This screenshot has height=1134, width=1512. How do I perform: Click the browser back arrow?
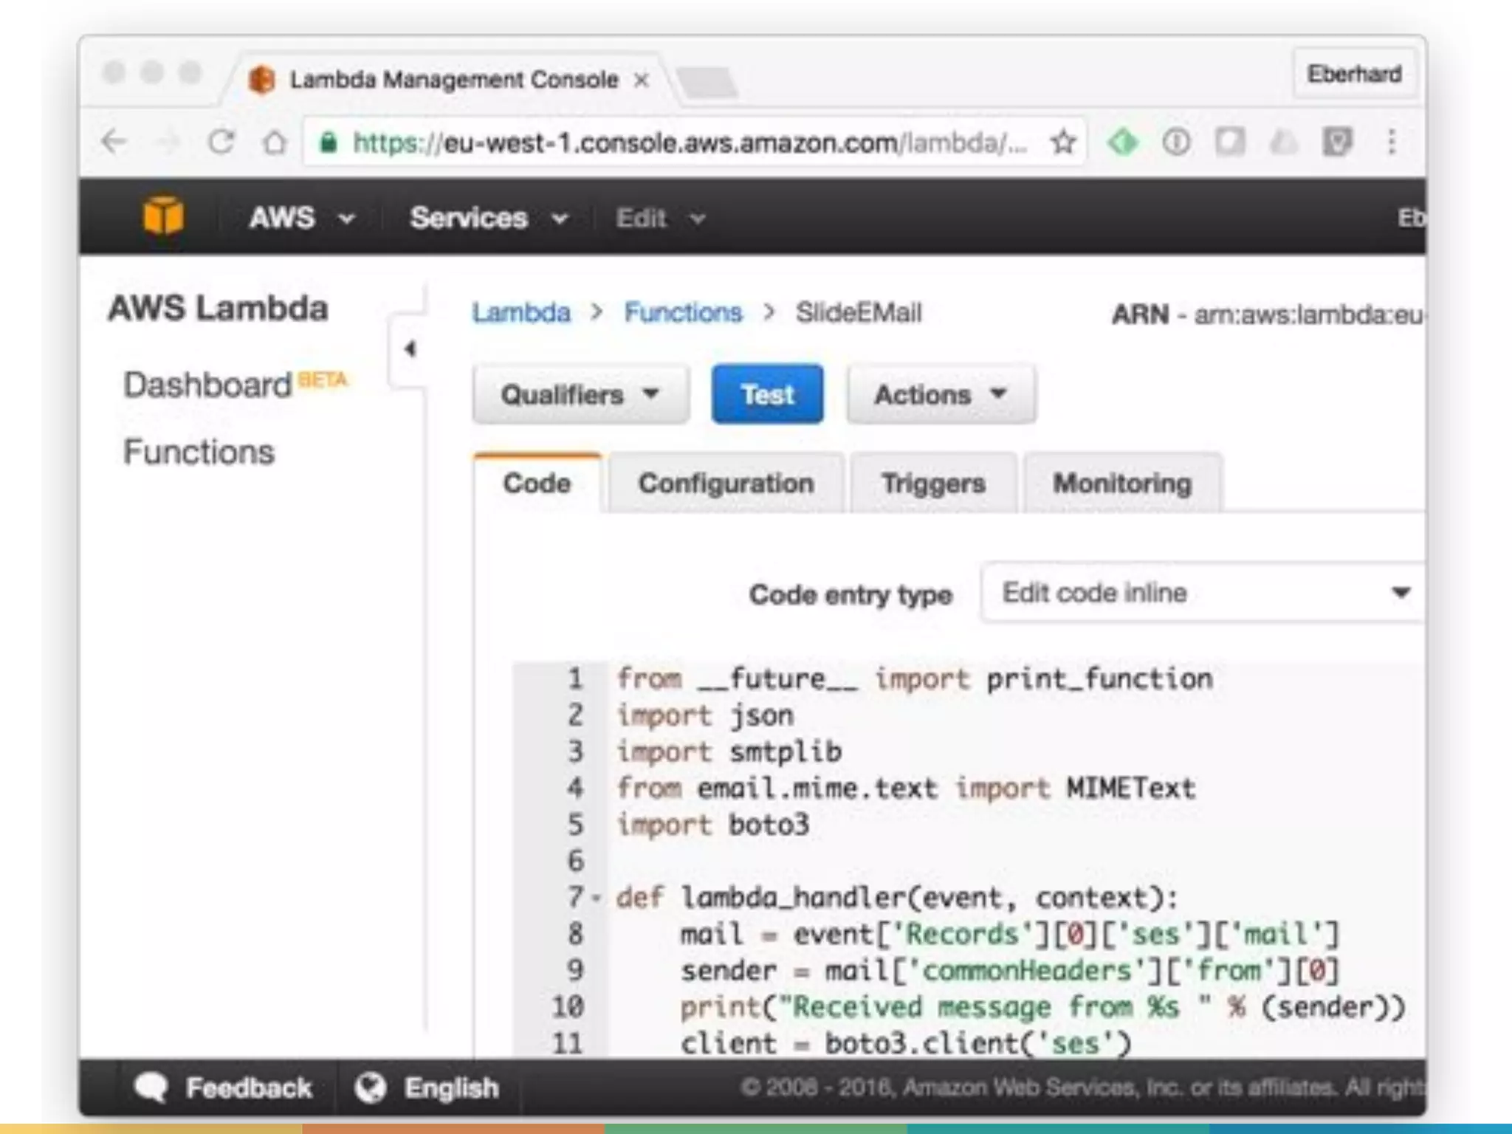[x=114, y=141]
